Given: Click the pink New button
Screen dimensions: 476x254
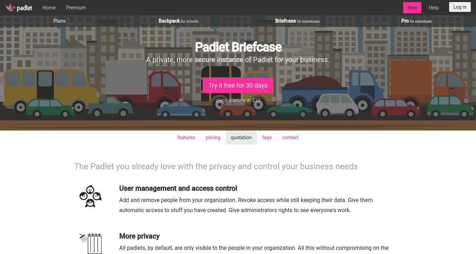Looking at the screenshot, I should coord(412,8).
